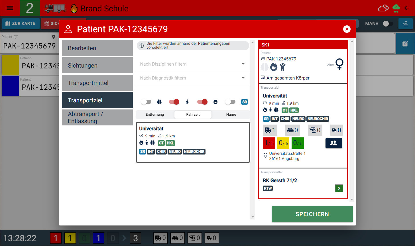Image resolution: width=415 pixels, height=246 pixels.
Task: Click the people group icon button
Action: click(333, 143)
